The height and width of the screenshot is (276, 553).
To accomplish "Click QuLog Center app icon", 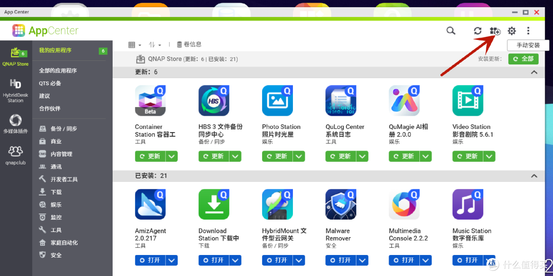I will (341, 100).
